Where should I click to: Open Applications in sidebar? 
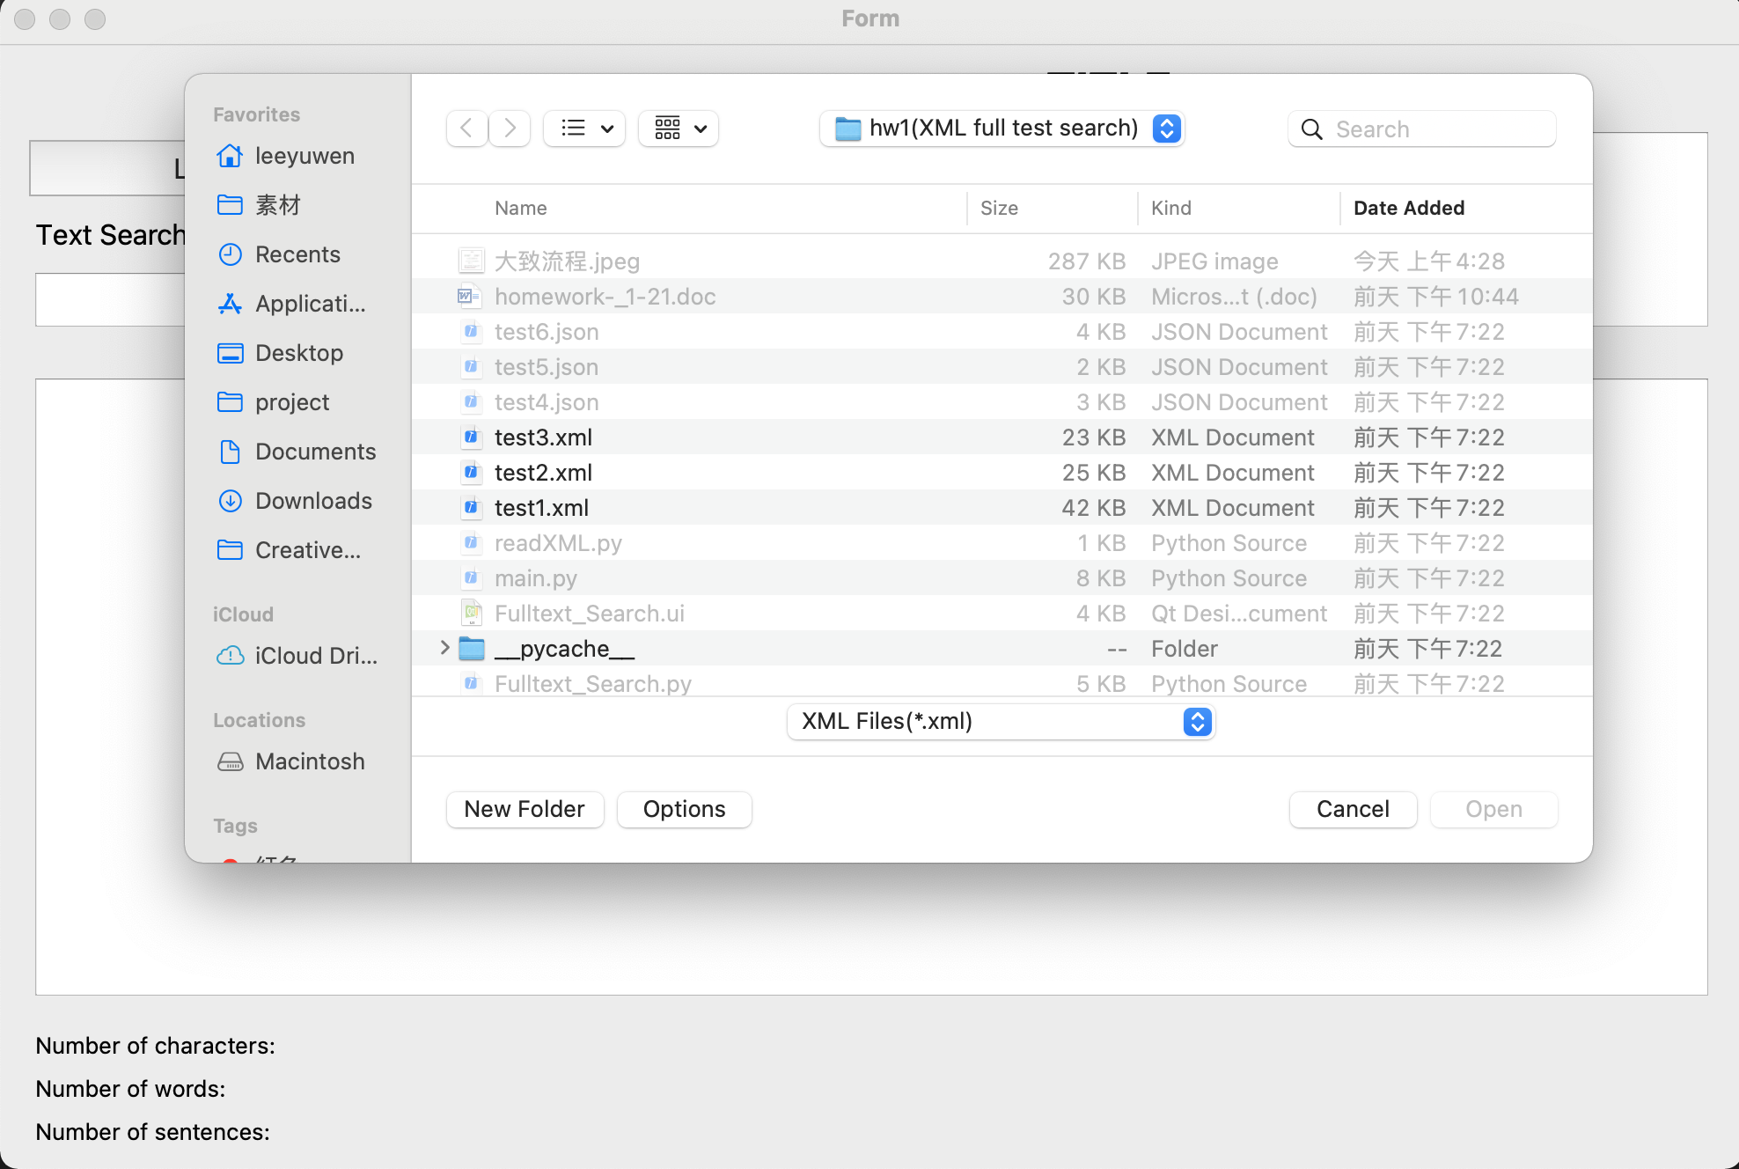[x=310, y=304]
